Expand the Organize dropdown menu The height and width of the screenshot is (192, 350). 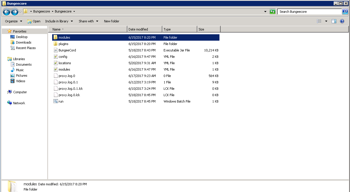(13, 21)
